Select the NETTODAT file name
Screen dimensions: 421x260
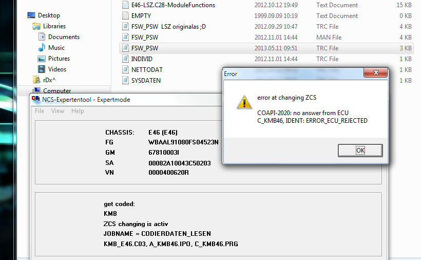pos(147,70)
